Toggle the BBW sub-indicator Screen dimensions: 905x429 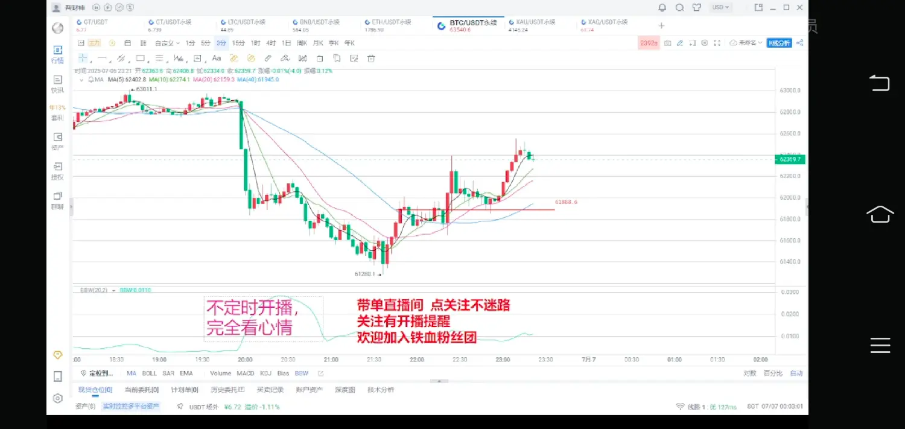301,373
